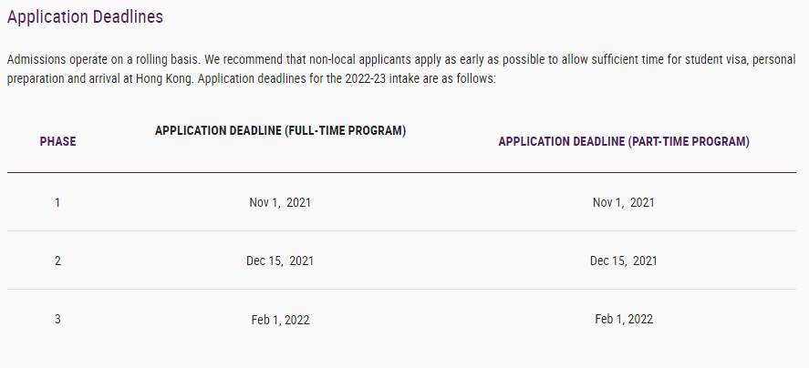Screen dimensions: 809x368
Task: Select phase number 2 cell
Action: click(x=57, y=261)
